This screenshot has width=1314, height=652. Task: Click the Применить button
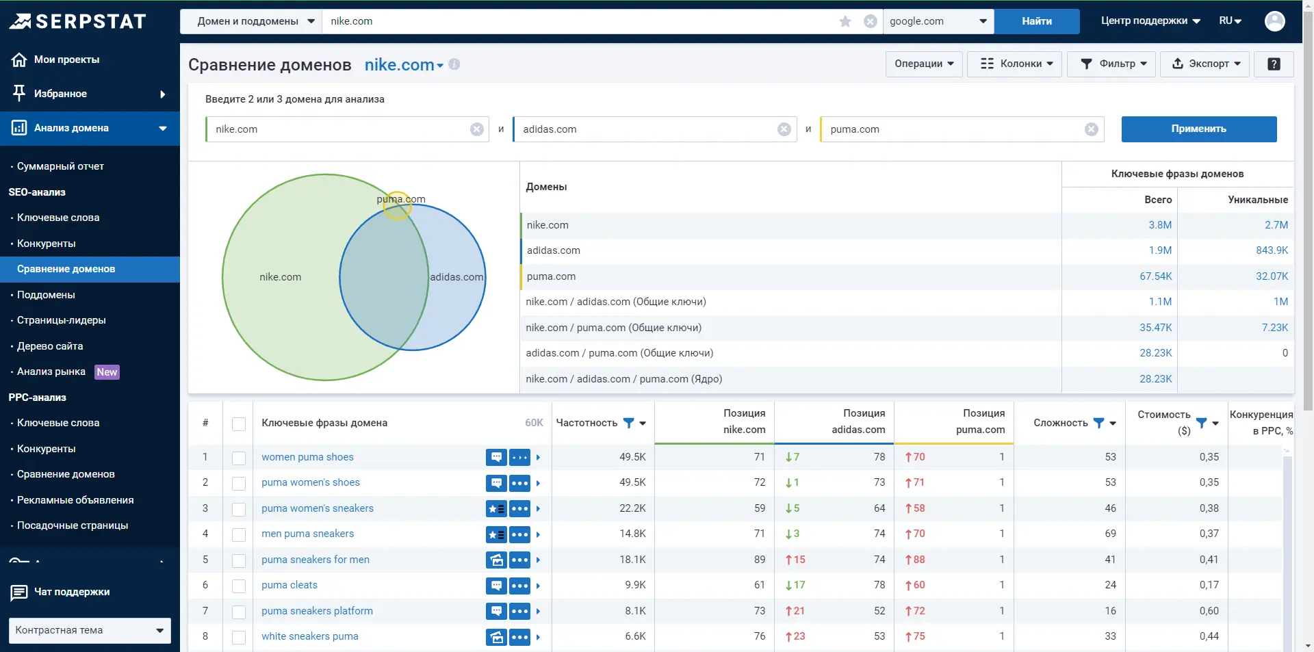[1198, 129]
